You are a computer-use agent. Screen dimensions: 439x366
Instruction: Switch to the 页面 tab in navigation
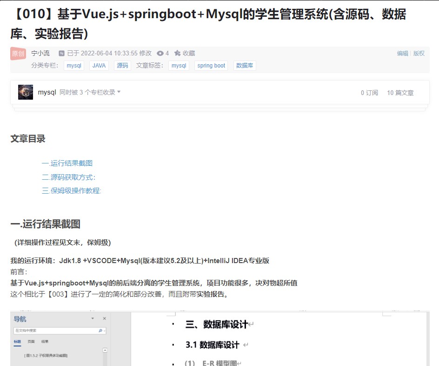(31, 342)
